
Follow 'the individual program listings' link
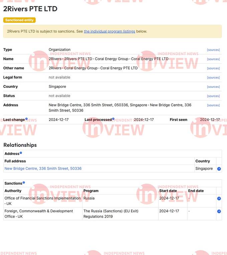[109, 31]
